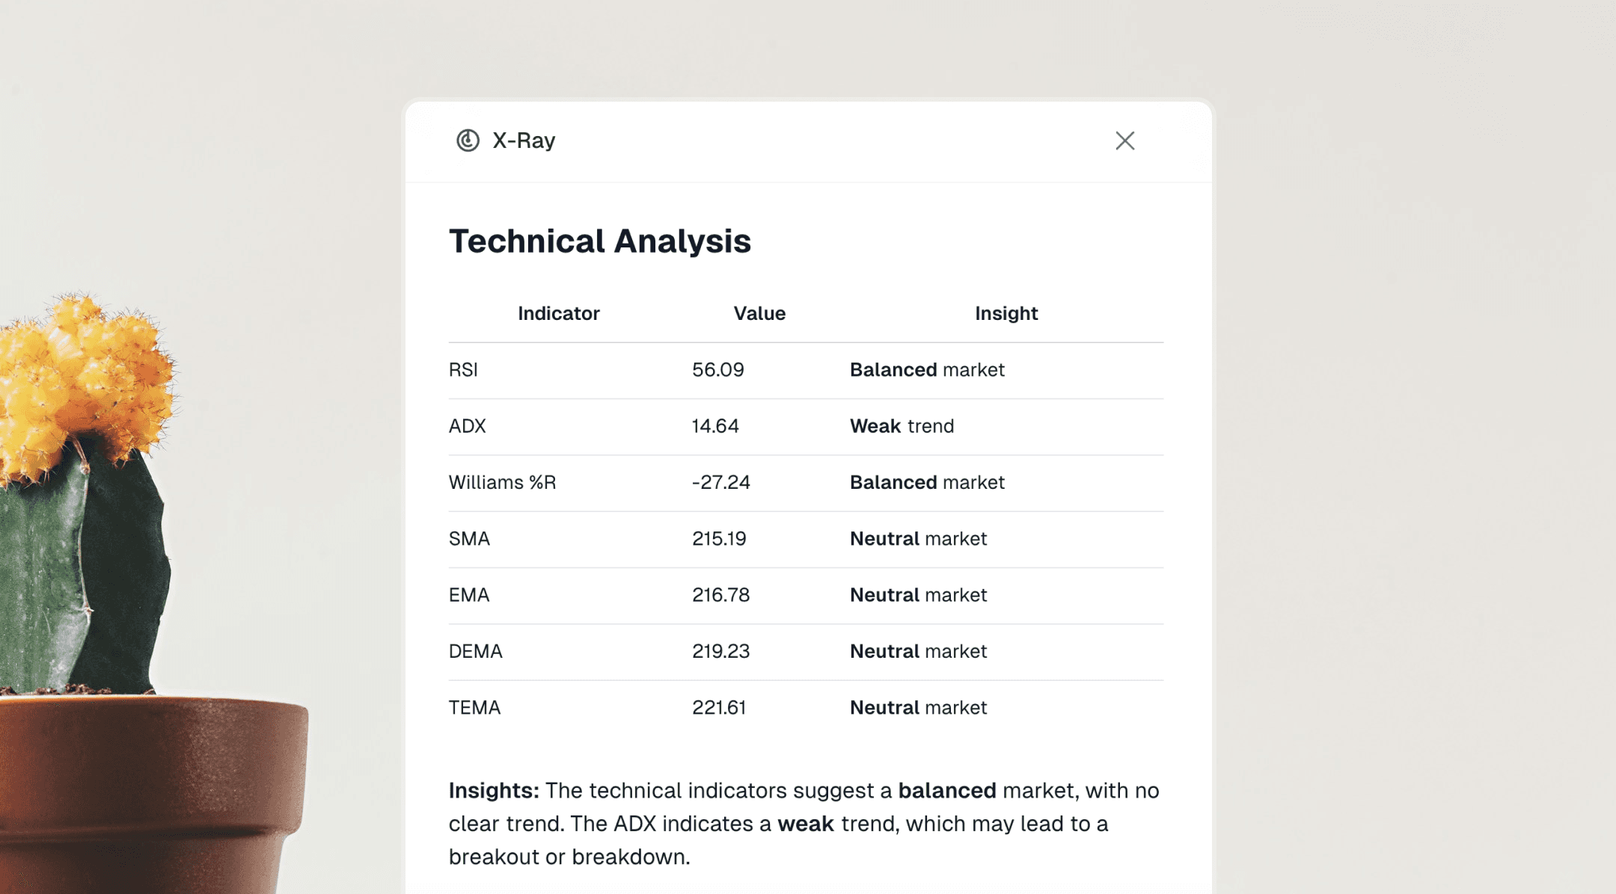This screenshot has width=1616, height=894.
Task: Sort by the Indicator column header
Action: pos(558,313)
